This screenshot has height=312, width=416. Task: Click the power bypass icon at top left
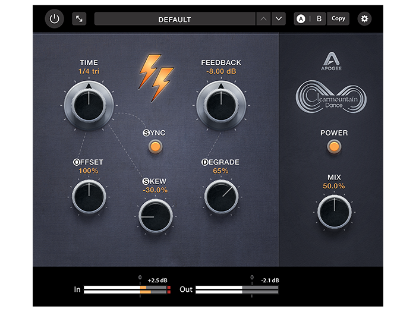pos(55,19)
